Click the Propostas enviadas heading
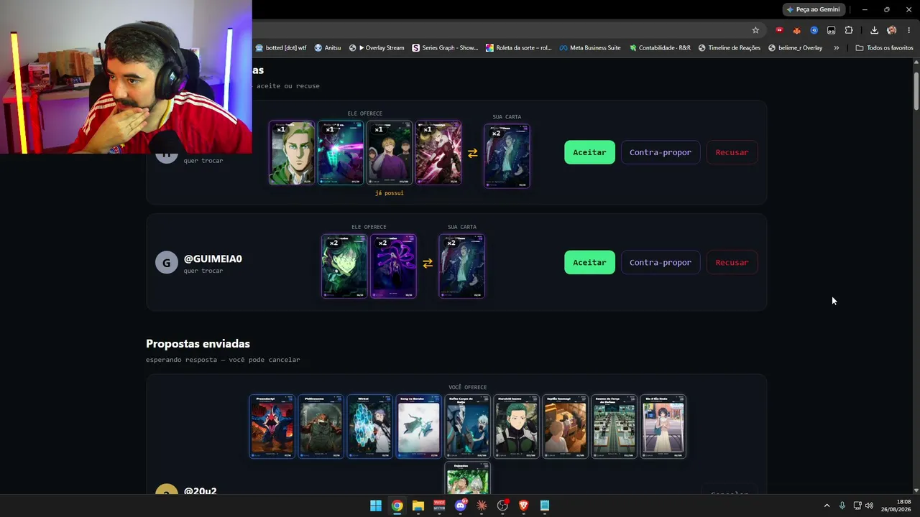 coord(198,344)
